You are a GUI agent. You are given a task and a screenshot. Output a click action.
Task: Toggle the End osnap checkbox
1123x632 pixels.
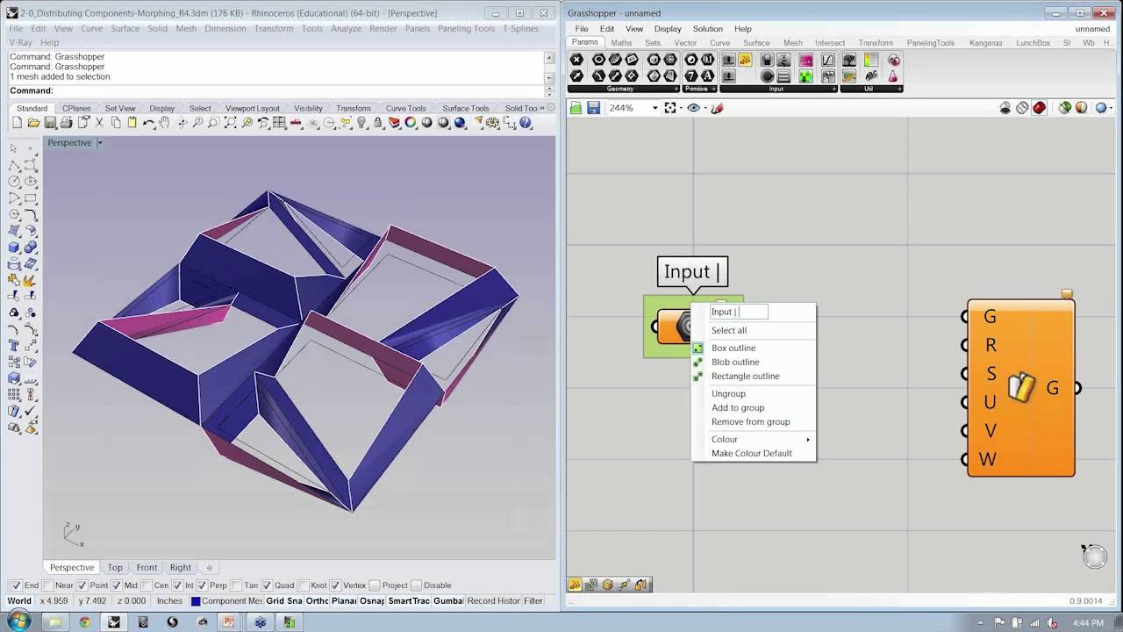(16, 585)
